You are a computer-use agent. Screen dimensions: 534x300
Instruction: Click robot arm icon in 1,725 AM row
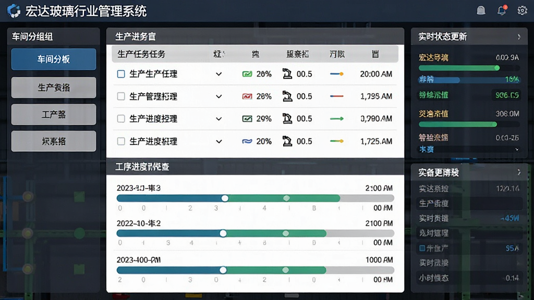click(x=287, y=141)
